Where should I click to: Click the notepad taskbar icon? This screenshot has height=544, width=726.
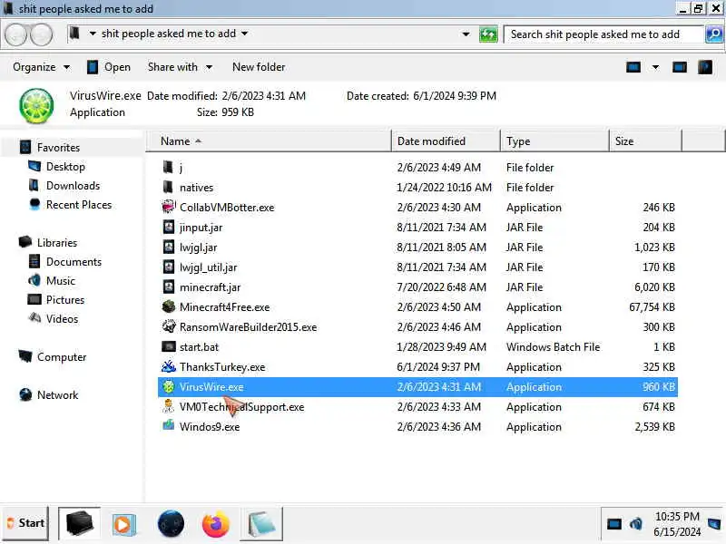pyautogui.click(x=261, y=524)
